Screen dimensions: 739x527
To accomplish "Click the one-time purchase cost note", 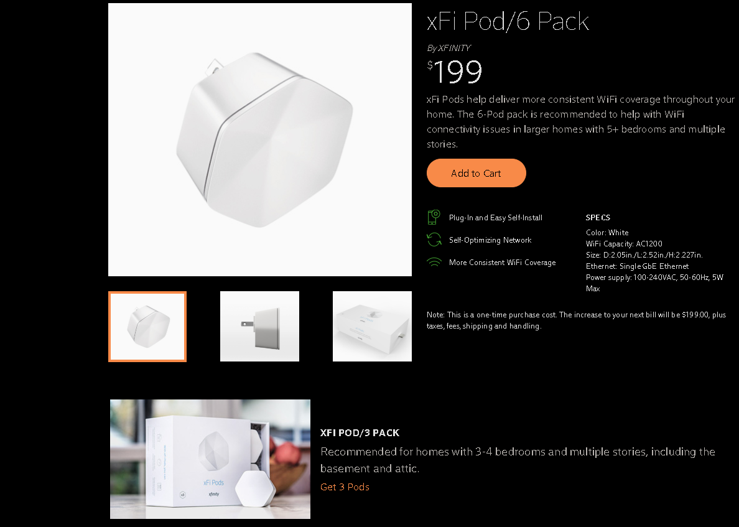I will click(577, 320).
